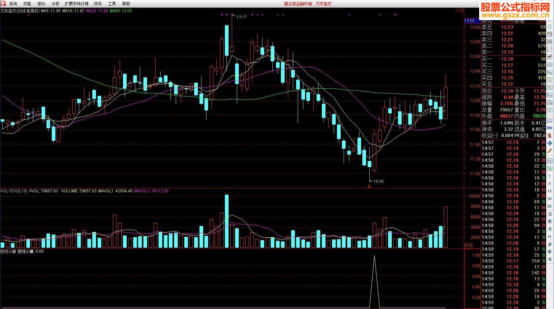Click the chart title 万东医疗(日线 前复权)
554x309 pixels.
pyautogui.click(x=20, y=11)
